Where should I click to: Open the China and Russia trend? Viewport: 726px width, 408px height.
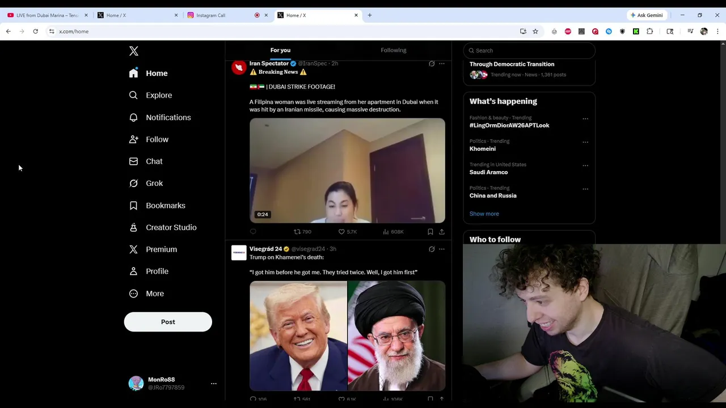coord(493,195)
